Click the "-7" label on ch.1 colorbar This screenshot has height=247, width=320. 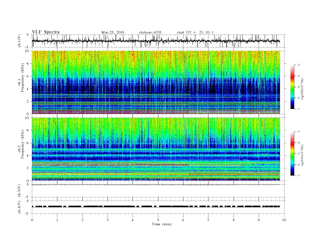tap(298, 109)
